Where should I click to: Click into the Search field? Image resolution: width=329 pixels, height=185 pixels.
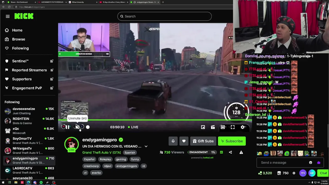[x=164, y=16]
